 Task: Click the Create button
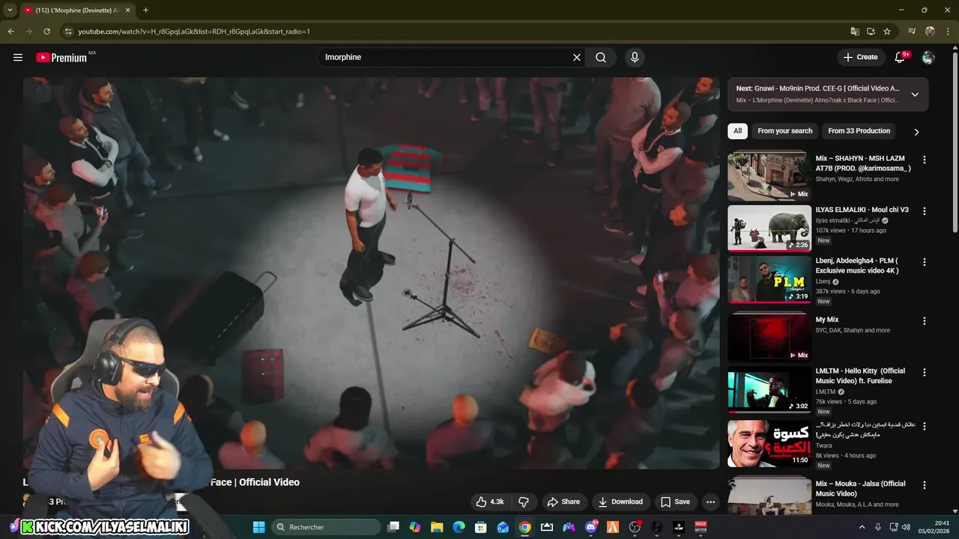click(x=860, y=57)
